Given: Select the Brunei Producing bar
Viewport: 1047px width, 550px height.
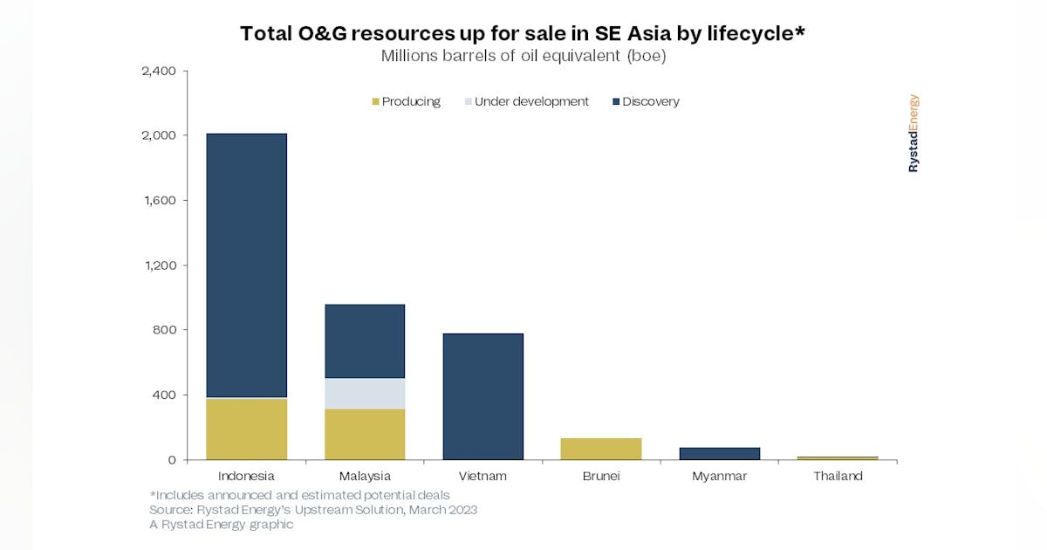Looking at the screenshot, I should point(601,449).
